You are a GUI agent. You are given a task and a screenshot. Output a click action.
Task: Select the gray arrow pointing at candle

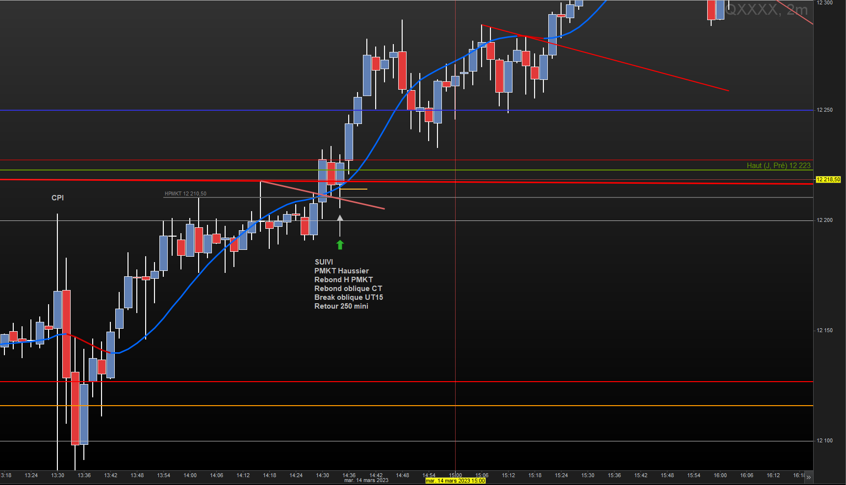coord(340,225)
